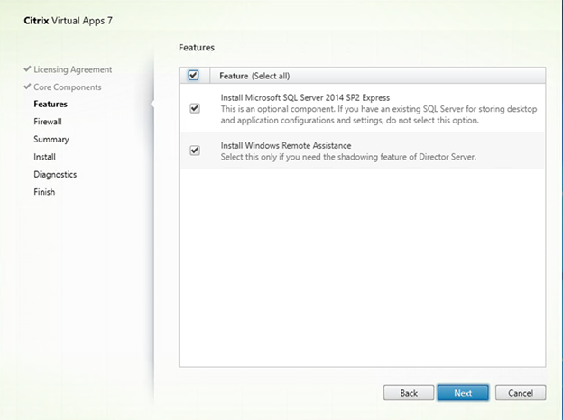
Task: Click the Core Components checkmark icon
Action: [27, 87]
